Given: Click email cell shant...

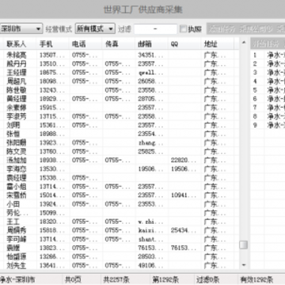Looking at the screenshot, I should click(x=150, y=239).
